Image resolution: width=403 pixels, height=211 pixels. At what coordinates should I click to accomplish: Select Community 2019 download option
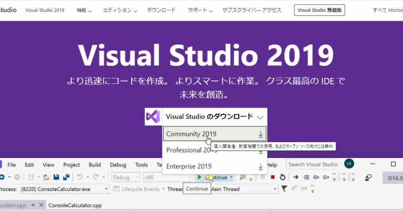pyautogui.click(x=215, y=134)
